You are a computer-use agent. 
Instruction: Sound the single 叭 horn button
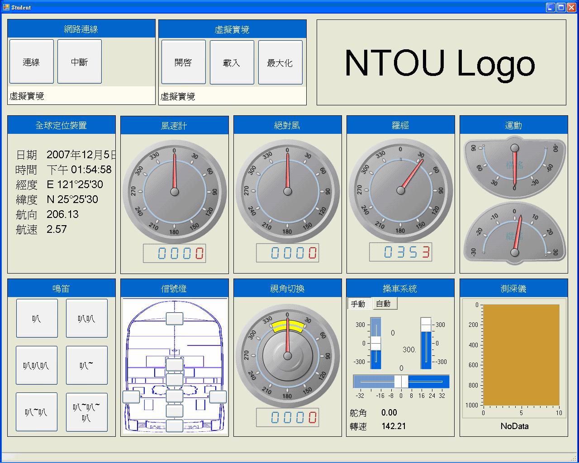click(37, 318)
